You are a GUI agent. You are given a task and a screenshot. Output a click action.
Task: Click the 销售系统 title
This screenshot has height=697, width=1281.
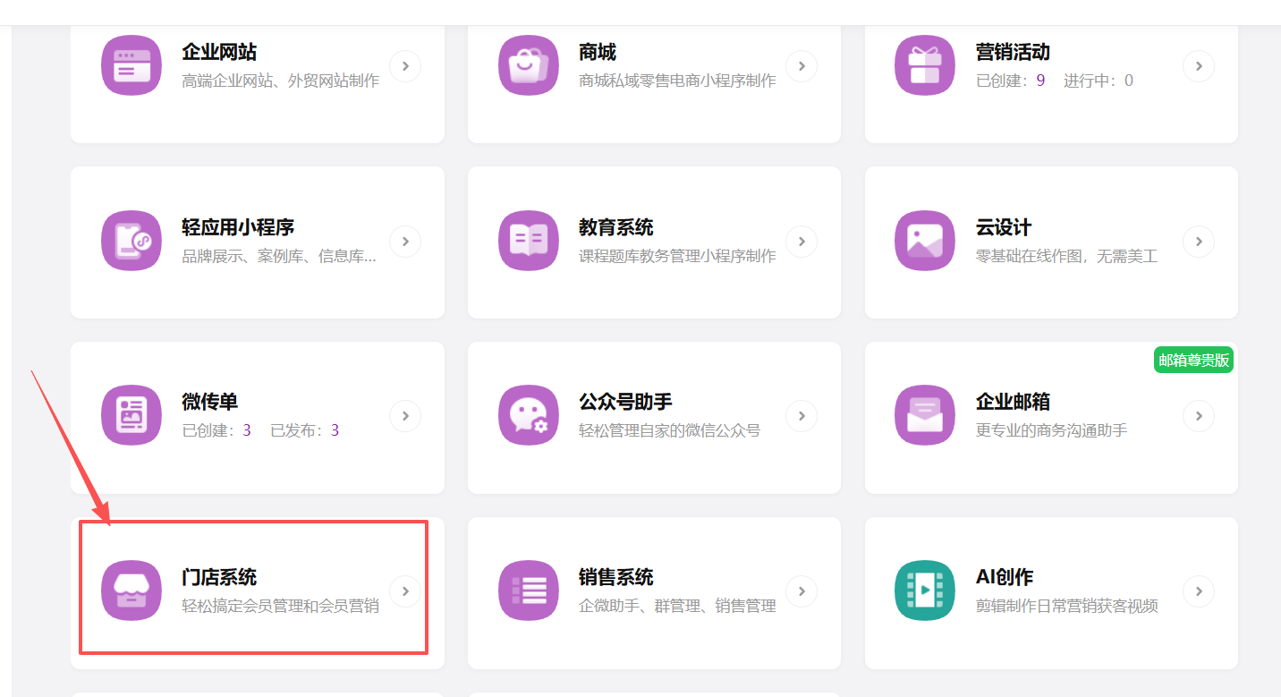click(616, 577)
